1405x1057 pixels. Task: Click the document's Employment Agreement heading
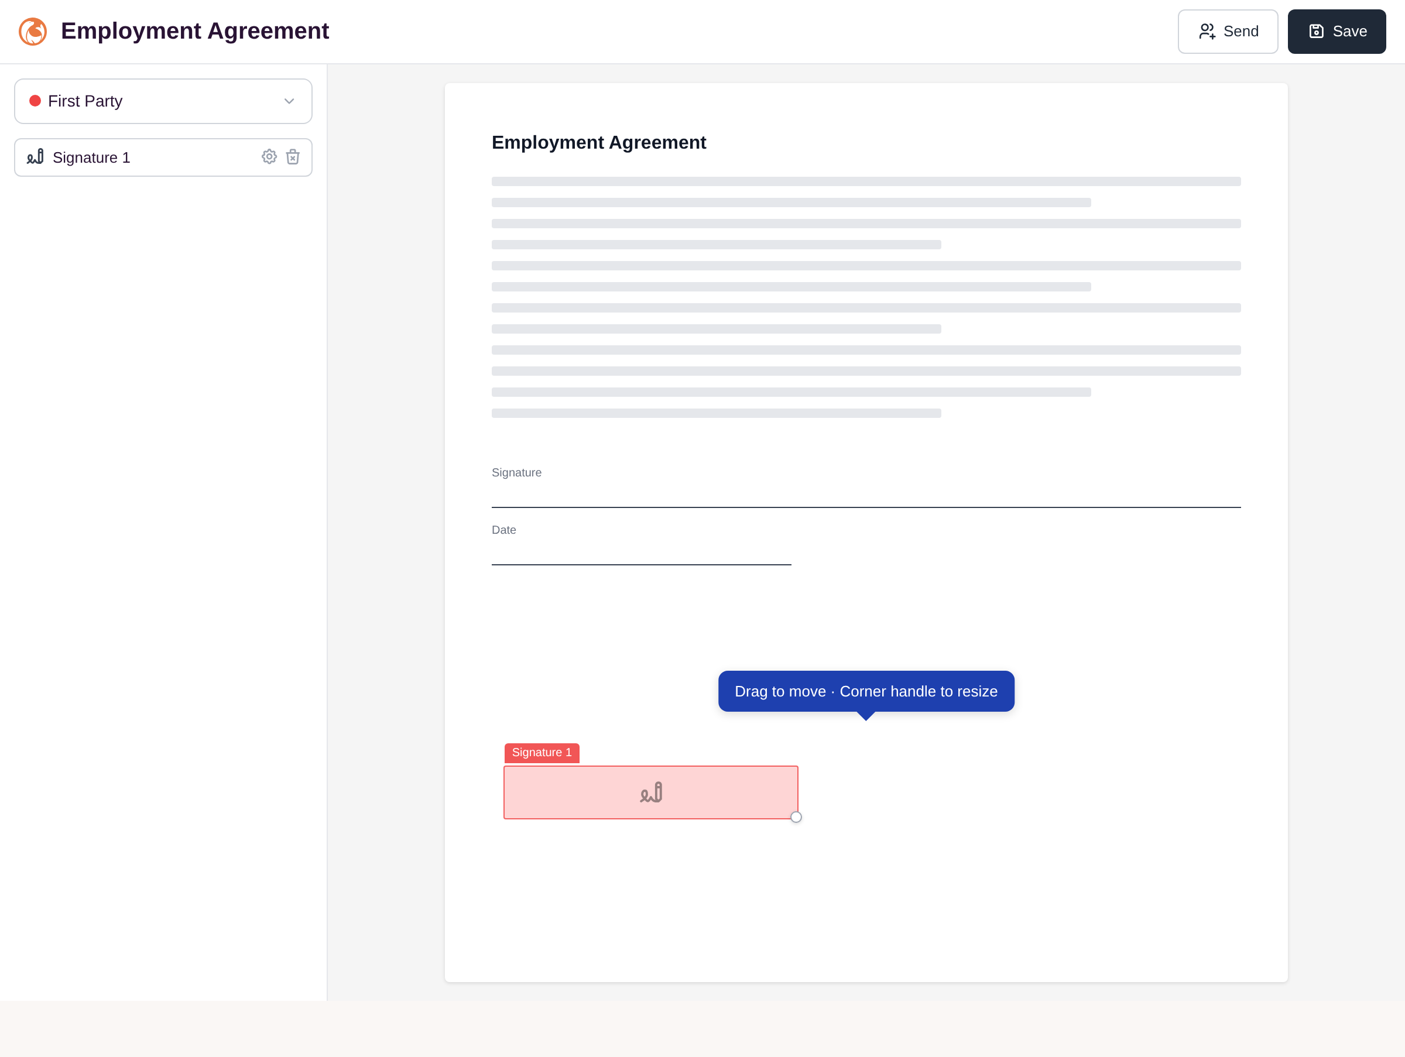[599, 142]
